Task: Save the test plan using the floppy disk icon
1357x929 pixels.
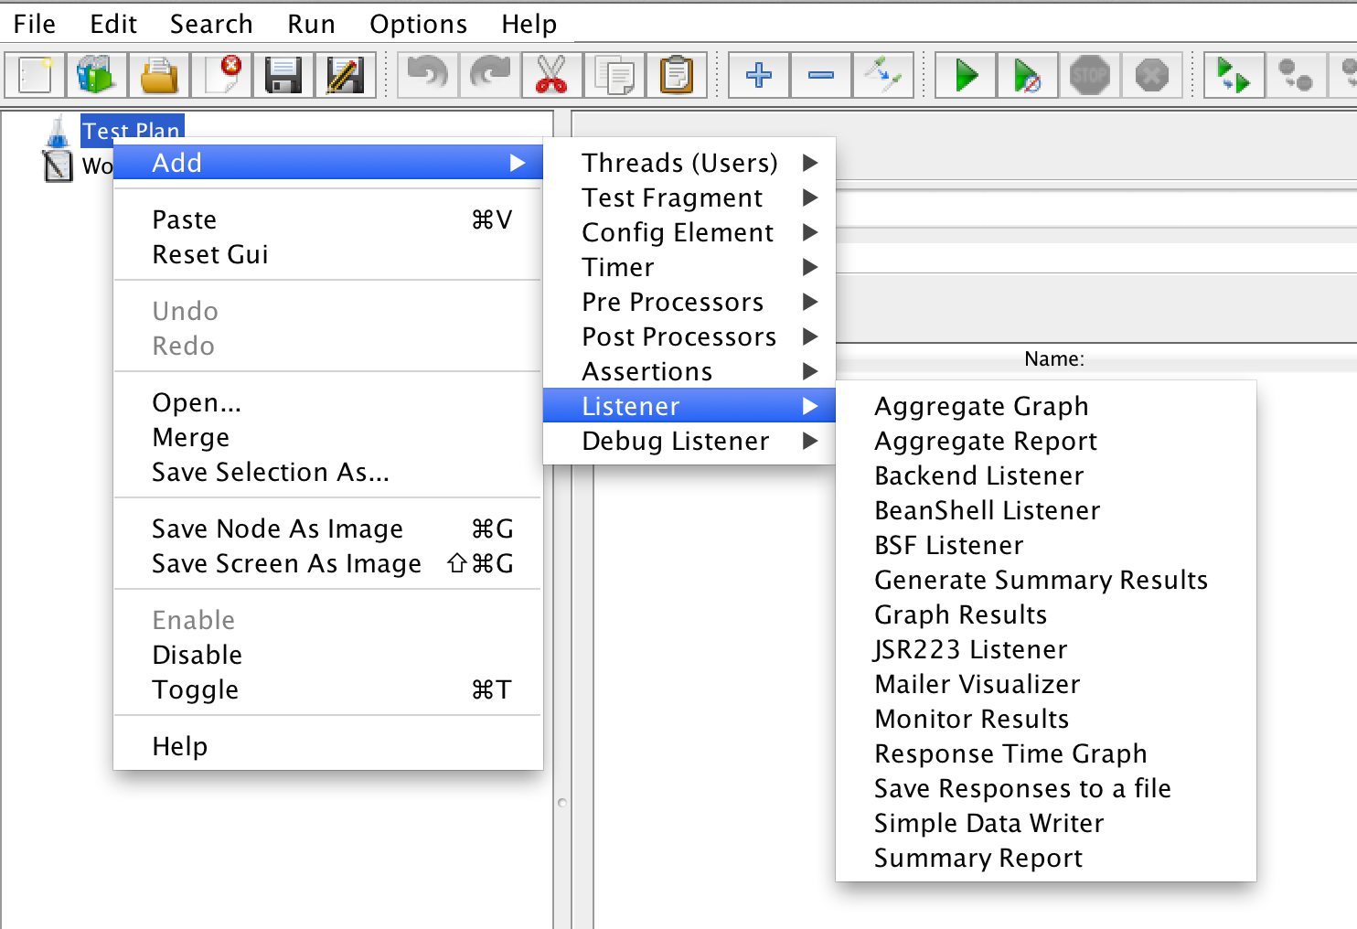Action: click(x=283, y=75)
